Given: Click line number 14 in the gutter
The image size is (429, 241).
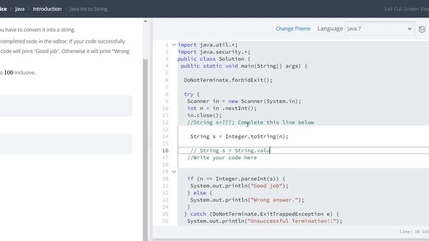Looking at the screenshot, I should click(x=166, y=137).
